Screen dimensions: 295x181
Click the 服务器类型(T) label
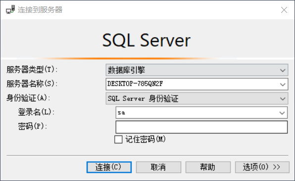click(x=32, y=70)
